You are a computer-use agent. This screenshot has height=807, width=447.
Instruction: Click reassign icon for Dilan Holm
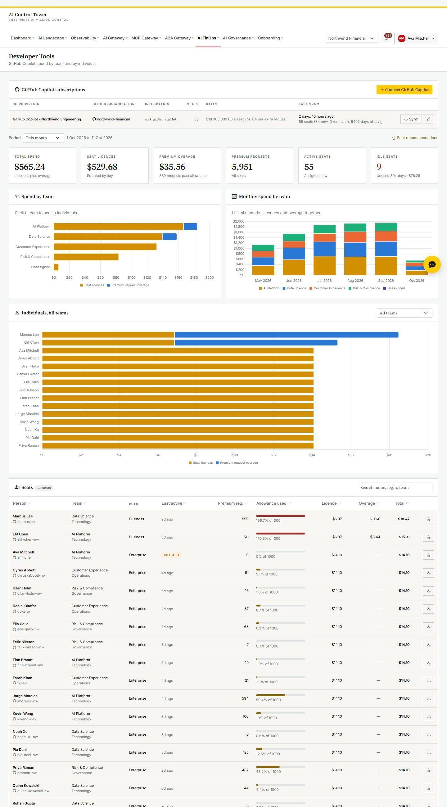pos(428,591)
